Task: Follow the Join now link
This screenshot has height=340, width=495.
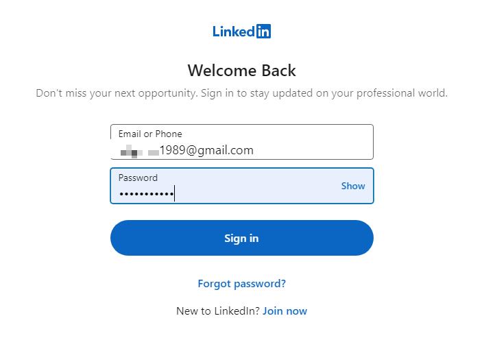Action: pos(285,311)
